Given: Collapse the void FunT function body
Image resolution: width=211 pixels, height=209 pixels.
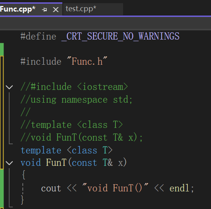Looking at the screenshot, I should 9,163.
